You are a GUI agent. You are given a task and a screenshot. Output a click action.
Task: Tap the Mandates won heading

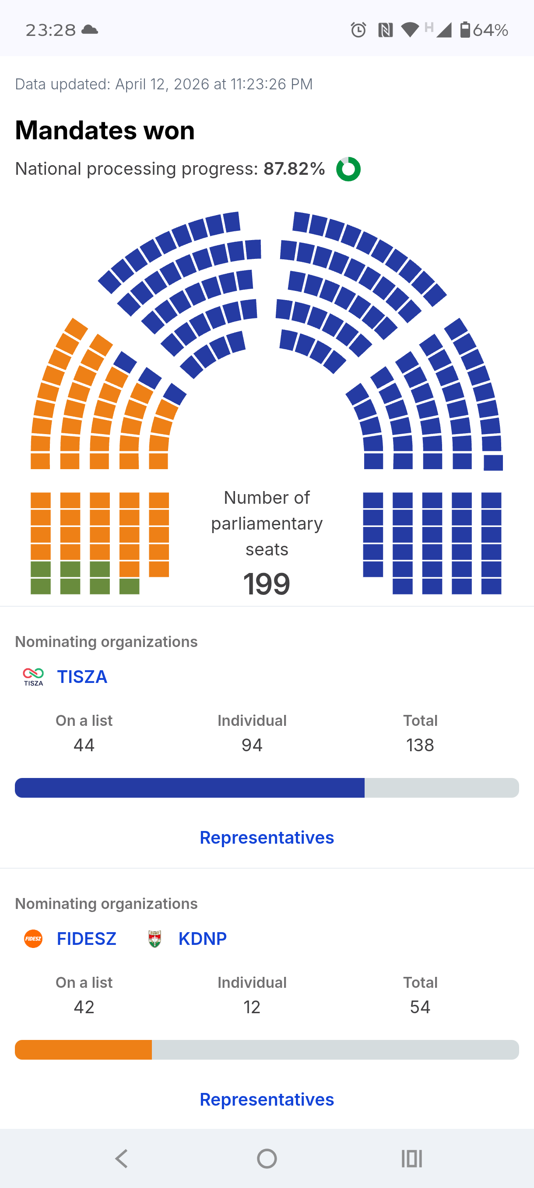(105, 131)
